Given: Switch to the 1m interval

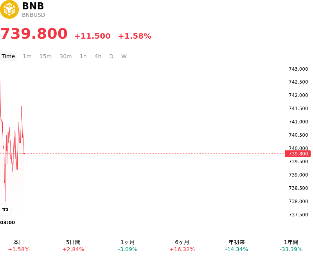Looking at the screenshot, I should 27,56.
